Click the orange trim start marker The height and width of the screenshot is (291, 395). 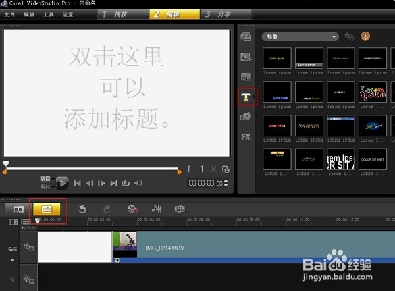5,172
